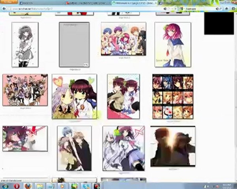Click the bookmarks icon at toolbar end
This screenshot has height=189, width=237.
233,9
